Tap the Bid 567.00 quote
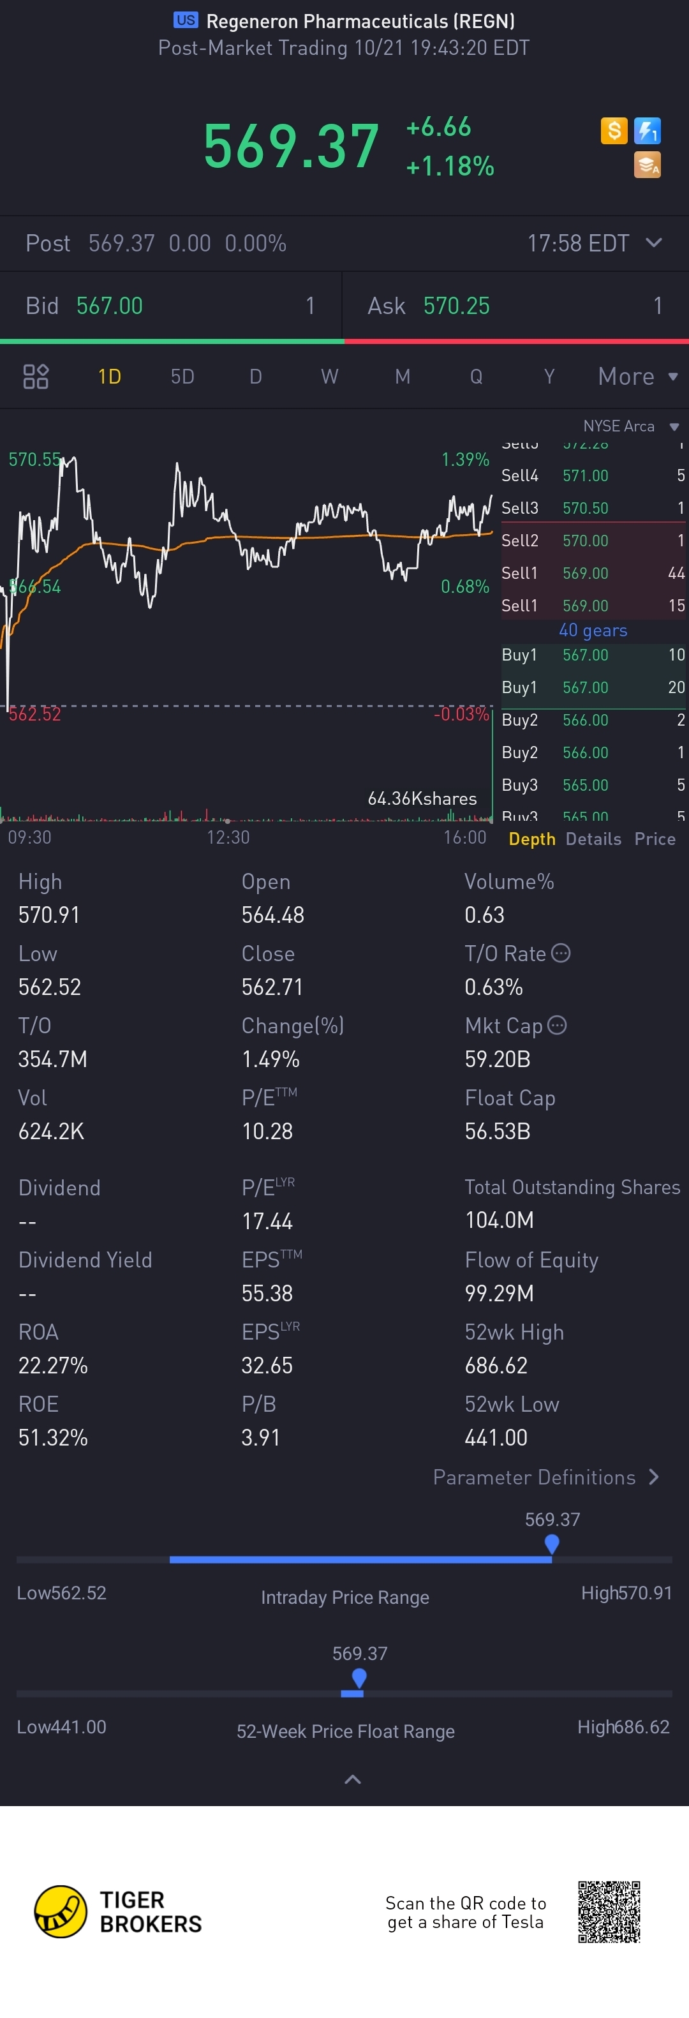689x2018 pixels. coord(171,306)
